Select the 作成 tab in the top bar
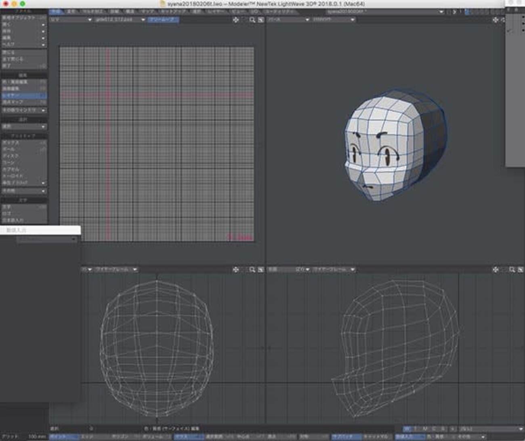The image size is (525, 441). click(55, 12)
